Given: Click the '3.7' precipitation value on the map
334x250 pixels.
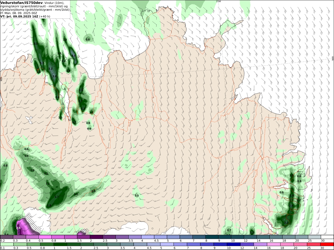Looking at the screenshot, I should click(42, 63).
